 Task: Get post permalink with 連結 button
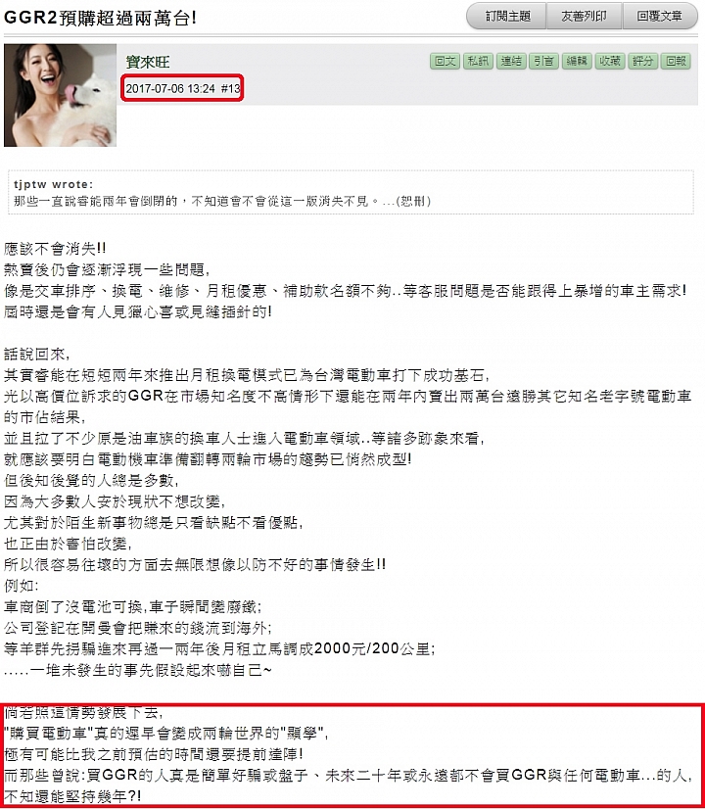click(x=510, y=62)
